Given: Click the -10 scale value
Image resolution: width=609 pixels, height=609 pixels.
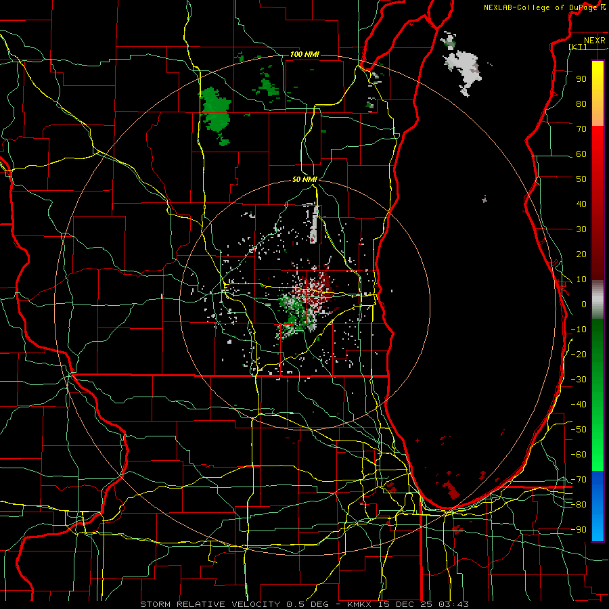Looking at the screenshot, I should (x=579, y=330).
